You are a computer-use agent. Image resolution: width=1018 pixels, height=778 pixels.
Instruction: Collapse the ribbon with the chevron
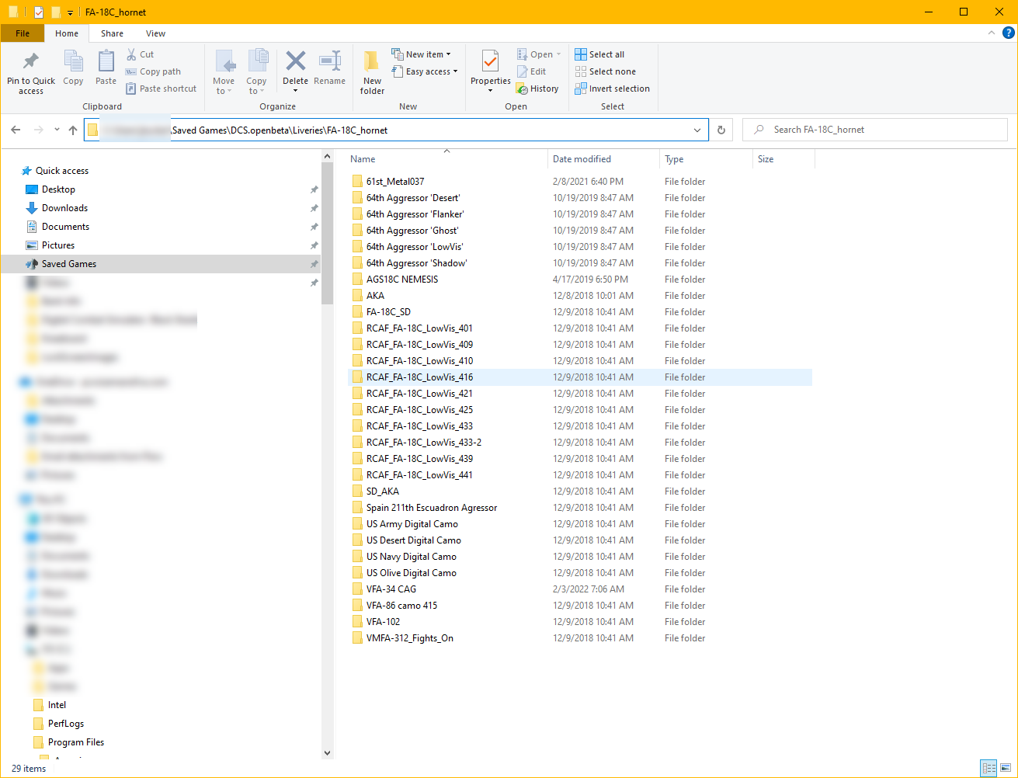(992, 33)
